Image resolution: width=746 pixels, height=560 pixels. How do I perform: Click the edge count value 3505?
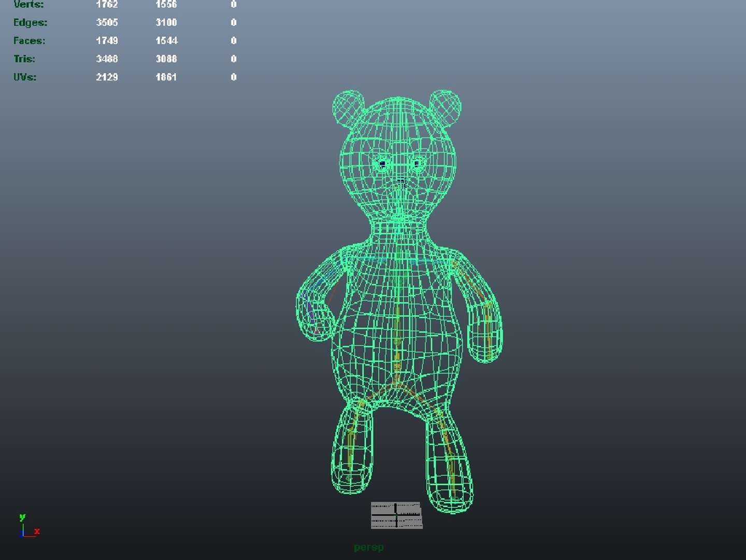tap(107, 22)
